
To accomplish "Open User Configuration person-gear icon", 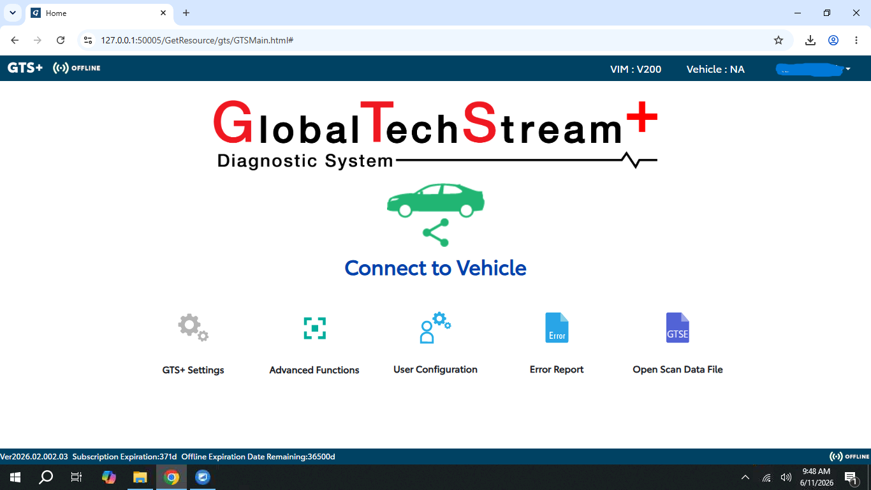I will pyautogui.click(x=435, y=328).
